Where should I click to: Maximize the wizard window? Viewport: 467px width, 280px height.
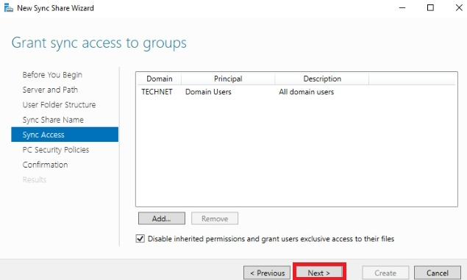coord(430,8)
